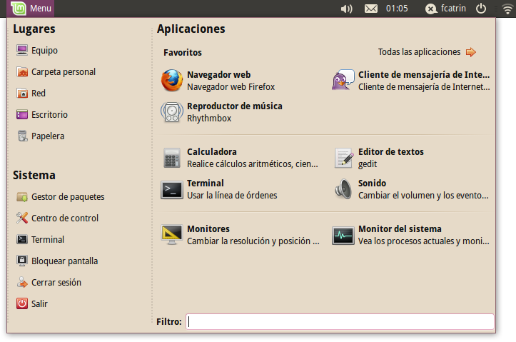Click the Linux Mint logo in the panel
Viewport: 516px width, 342px height.
[x=18, y=9]
